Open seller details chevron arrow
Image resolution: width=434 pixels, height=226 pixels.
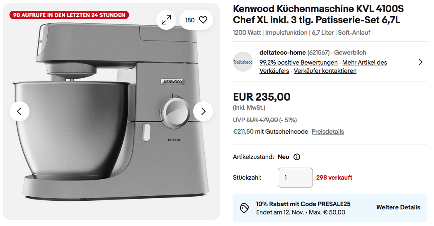click(x=420, y=62)
